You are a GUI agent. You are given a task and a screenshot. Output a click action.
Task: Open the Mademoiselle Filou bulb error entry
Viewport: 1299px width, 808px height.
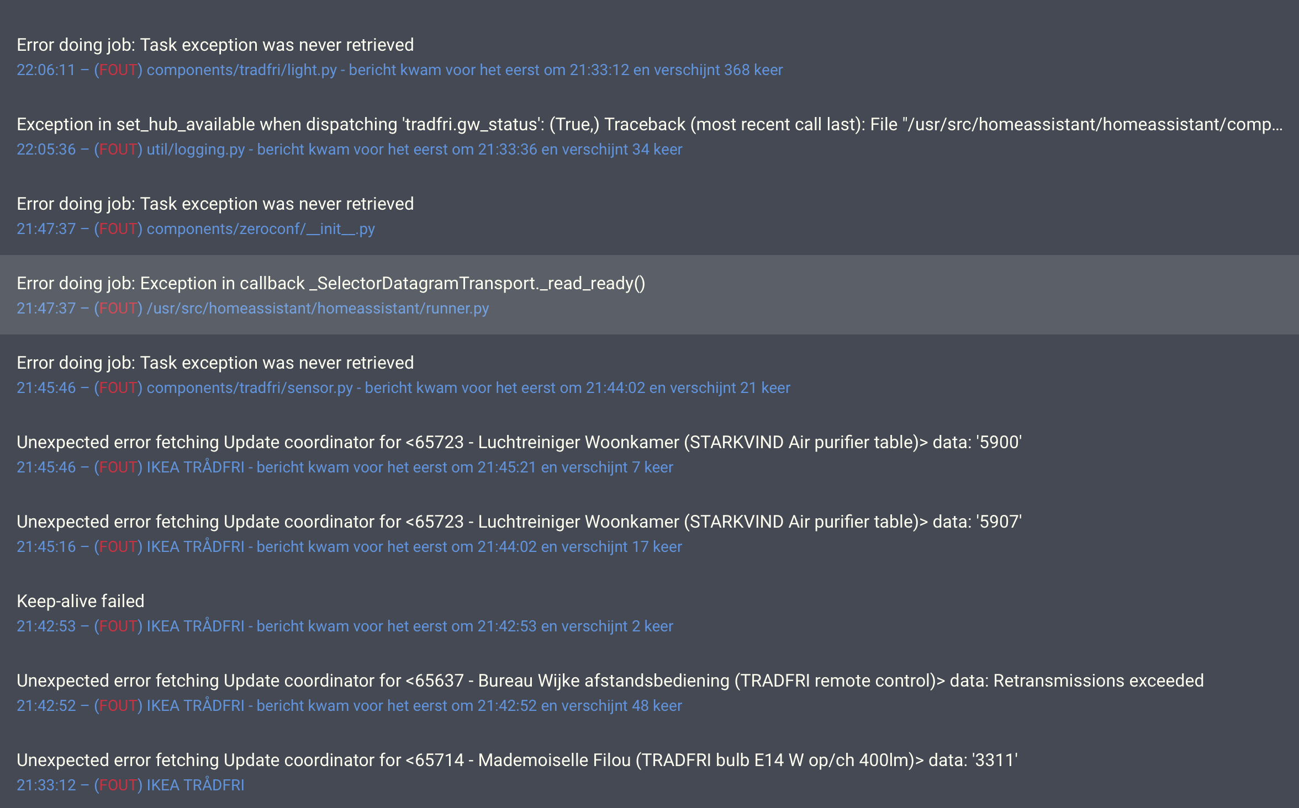click(518, 760)
